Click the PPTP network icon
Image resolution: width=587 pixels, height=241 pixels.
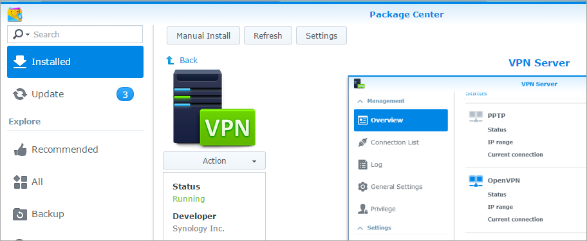476,117
